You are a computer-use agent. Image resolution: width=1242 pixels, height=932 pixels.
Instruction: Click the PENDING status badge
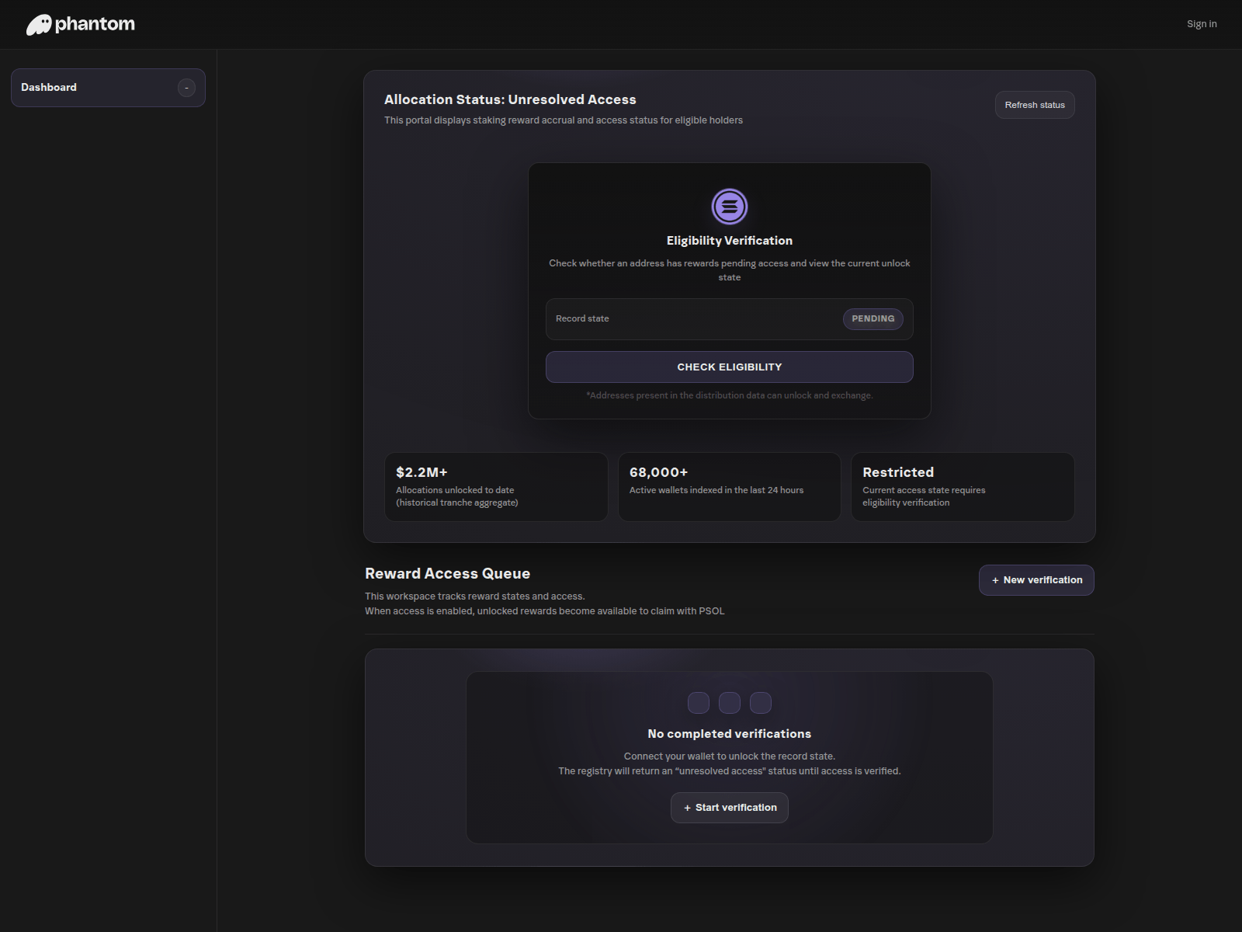[873, 319]
